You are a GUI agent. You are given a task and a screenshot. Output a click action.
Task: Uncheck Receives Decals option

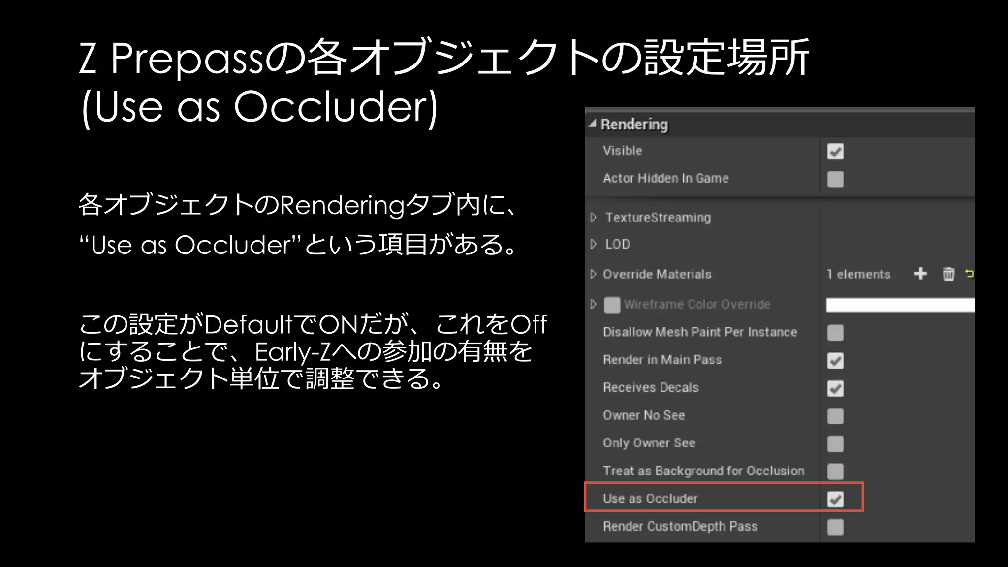pos(835,388)
